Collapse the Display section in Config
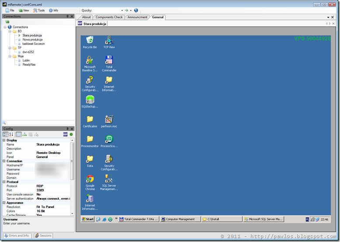The image size is (340, 242). pos(4,140)
